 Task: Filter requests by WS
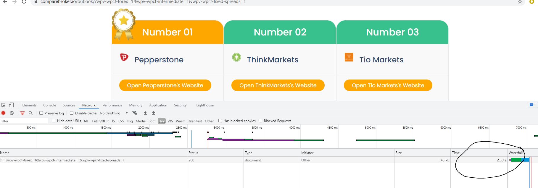[170, 121]
